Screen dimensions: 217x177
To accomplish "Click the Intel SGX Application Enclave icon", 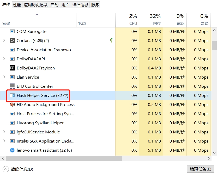I will coord(12,141).
